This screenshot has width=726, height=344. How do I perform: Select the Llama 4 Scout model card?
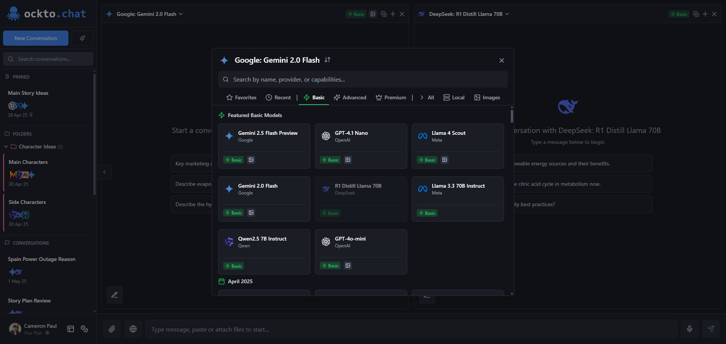pos(458,146)
